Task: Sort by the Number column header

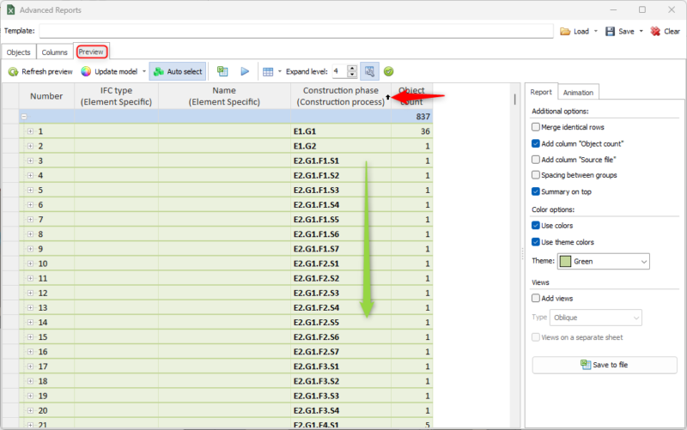Action: coord(46,96)
